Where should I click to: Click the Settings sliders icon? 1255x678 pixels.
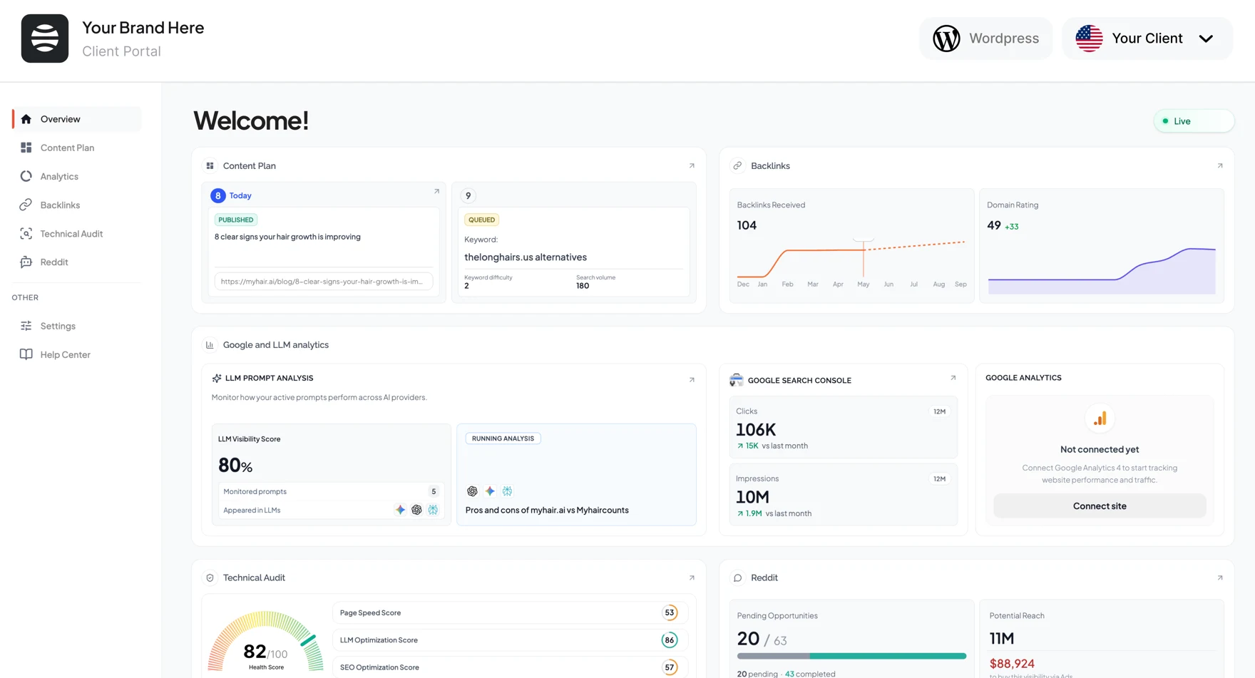coord(26,326)
